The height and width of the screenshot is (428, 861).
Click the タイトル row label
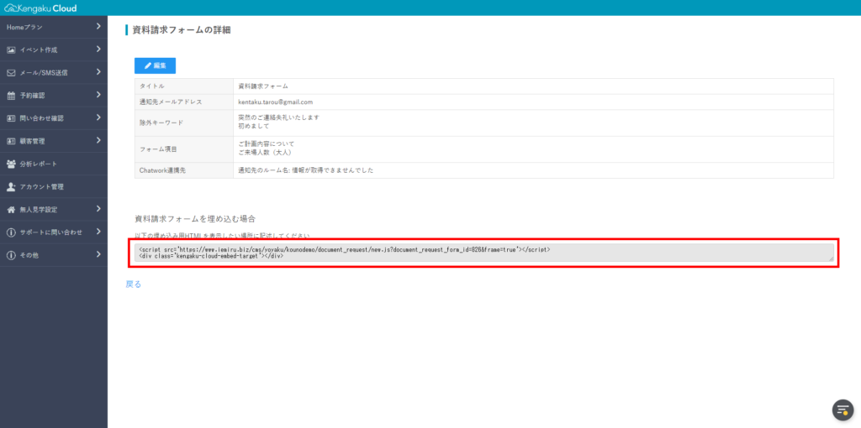coord(152,86)
